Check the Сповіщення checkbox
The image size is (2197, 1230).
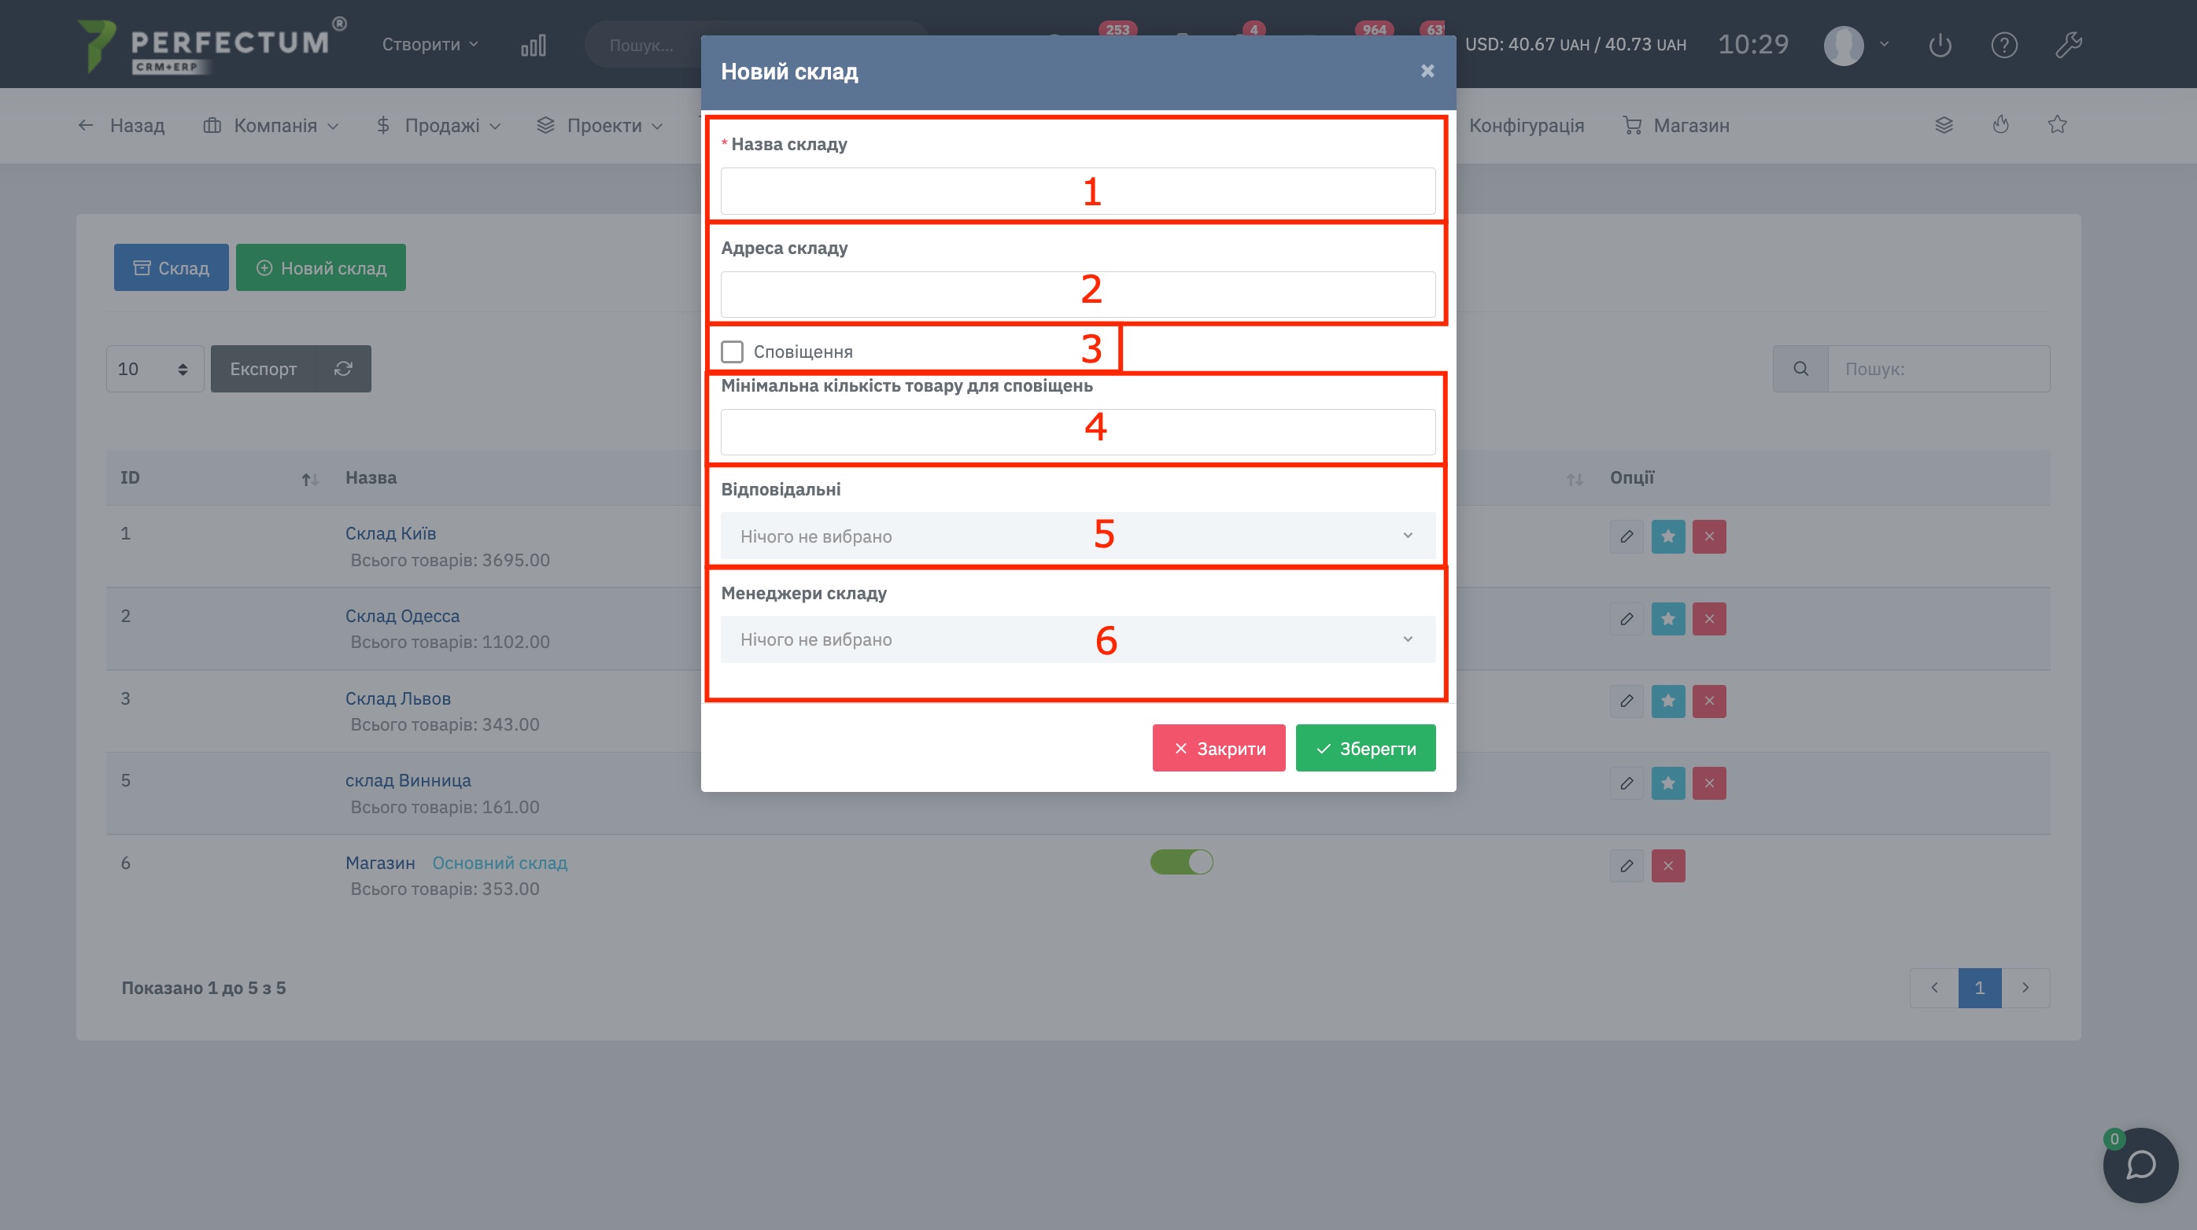(x=732, y=352)
